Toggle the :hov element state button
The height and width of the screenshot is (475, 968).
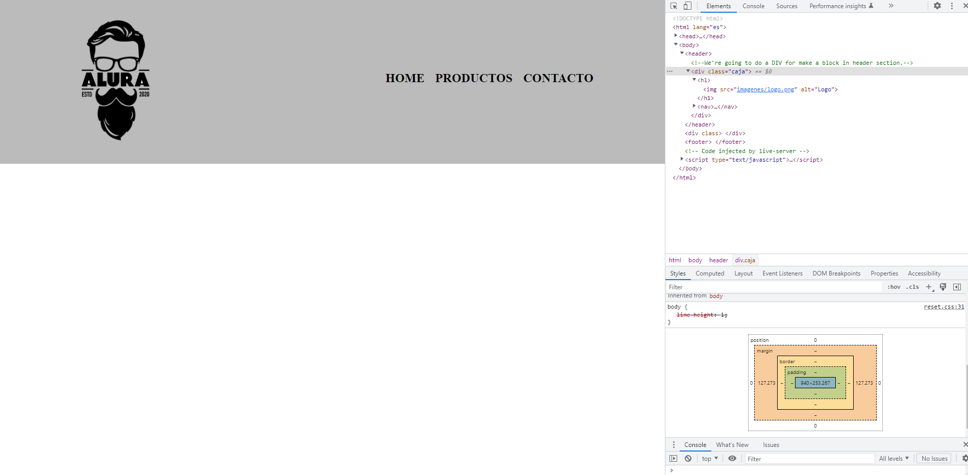click(x=894, y=287)
